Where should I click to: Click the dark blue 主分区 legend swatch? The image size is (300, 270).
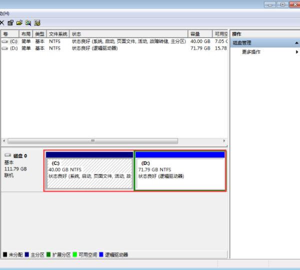27,254
